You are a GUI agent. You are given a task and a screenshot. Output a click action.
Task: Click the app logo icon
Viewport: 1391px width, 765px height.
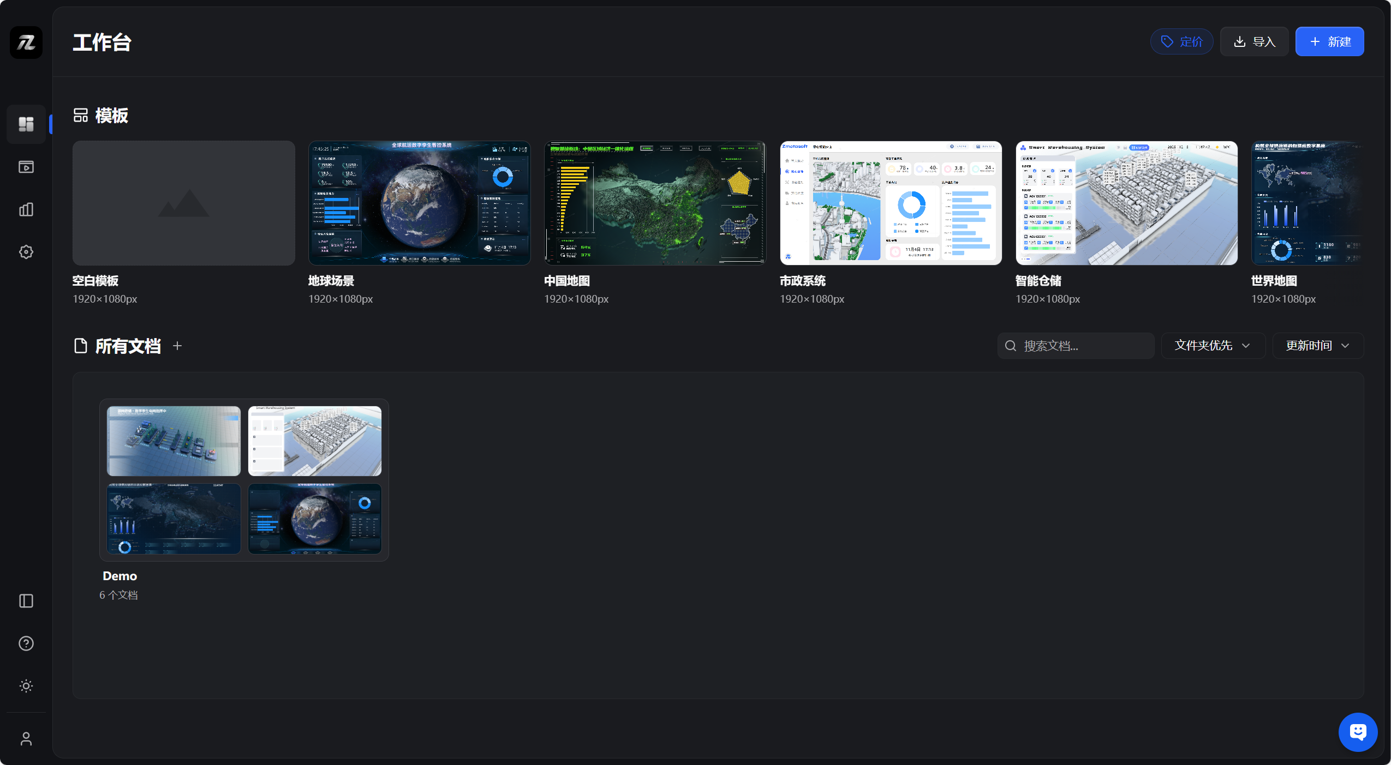[x=26, y=42]
